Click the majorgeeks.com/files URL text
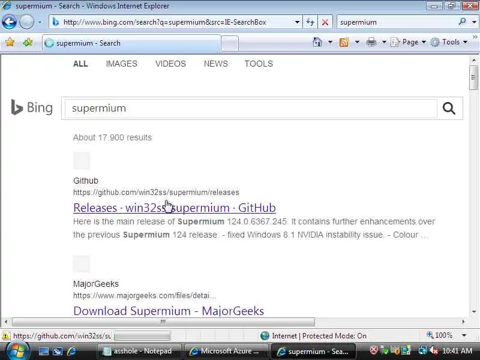This screenshot has width=480, height=360. [145, 296]
